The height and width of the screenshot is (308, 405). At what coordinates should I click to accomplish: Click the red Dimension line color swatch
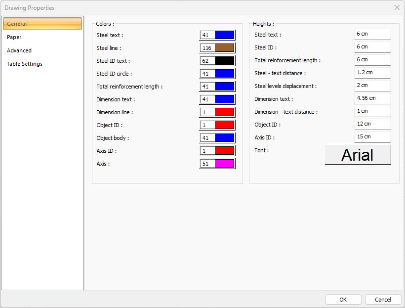[x=224, y=112]
